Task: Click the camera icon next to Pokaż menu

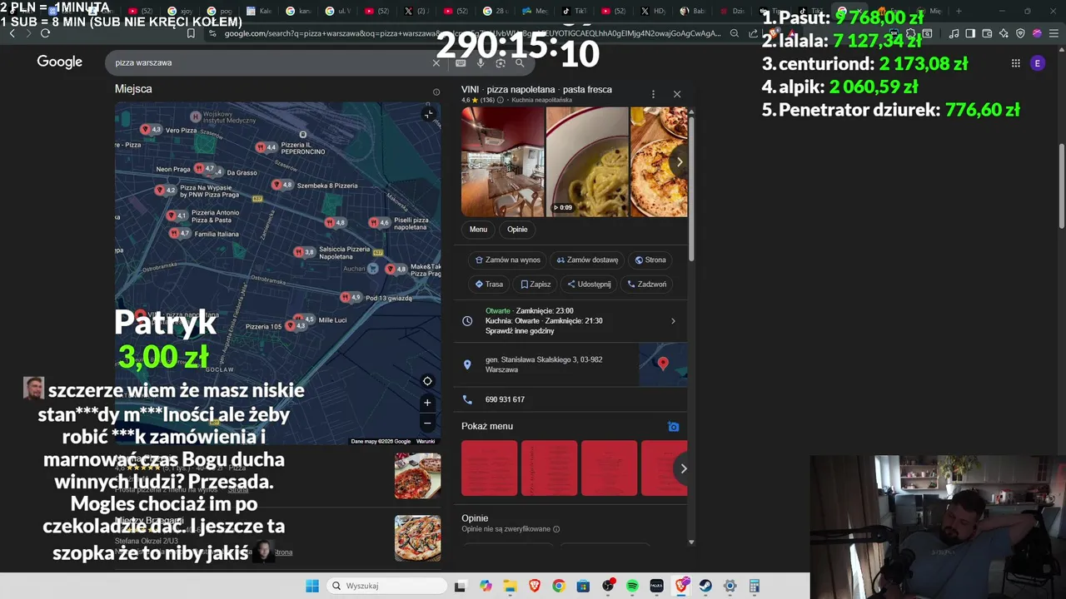Action: coord(674,427)
